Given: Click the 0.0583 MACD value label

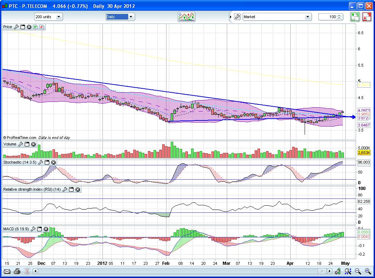Looking at the screenshot, I should click(364, 232).
